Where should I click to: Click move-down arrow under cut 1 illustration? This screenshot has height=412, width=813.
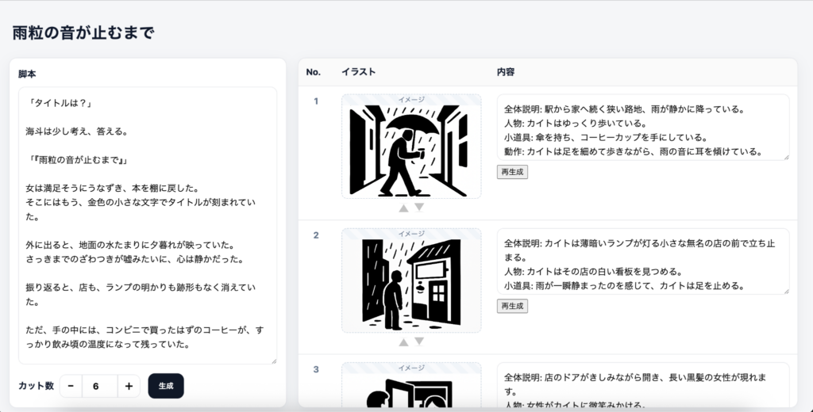click(x=419, y=208)
